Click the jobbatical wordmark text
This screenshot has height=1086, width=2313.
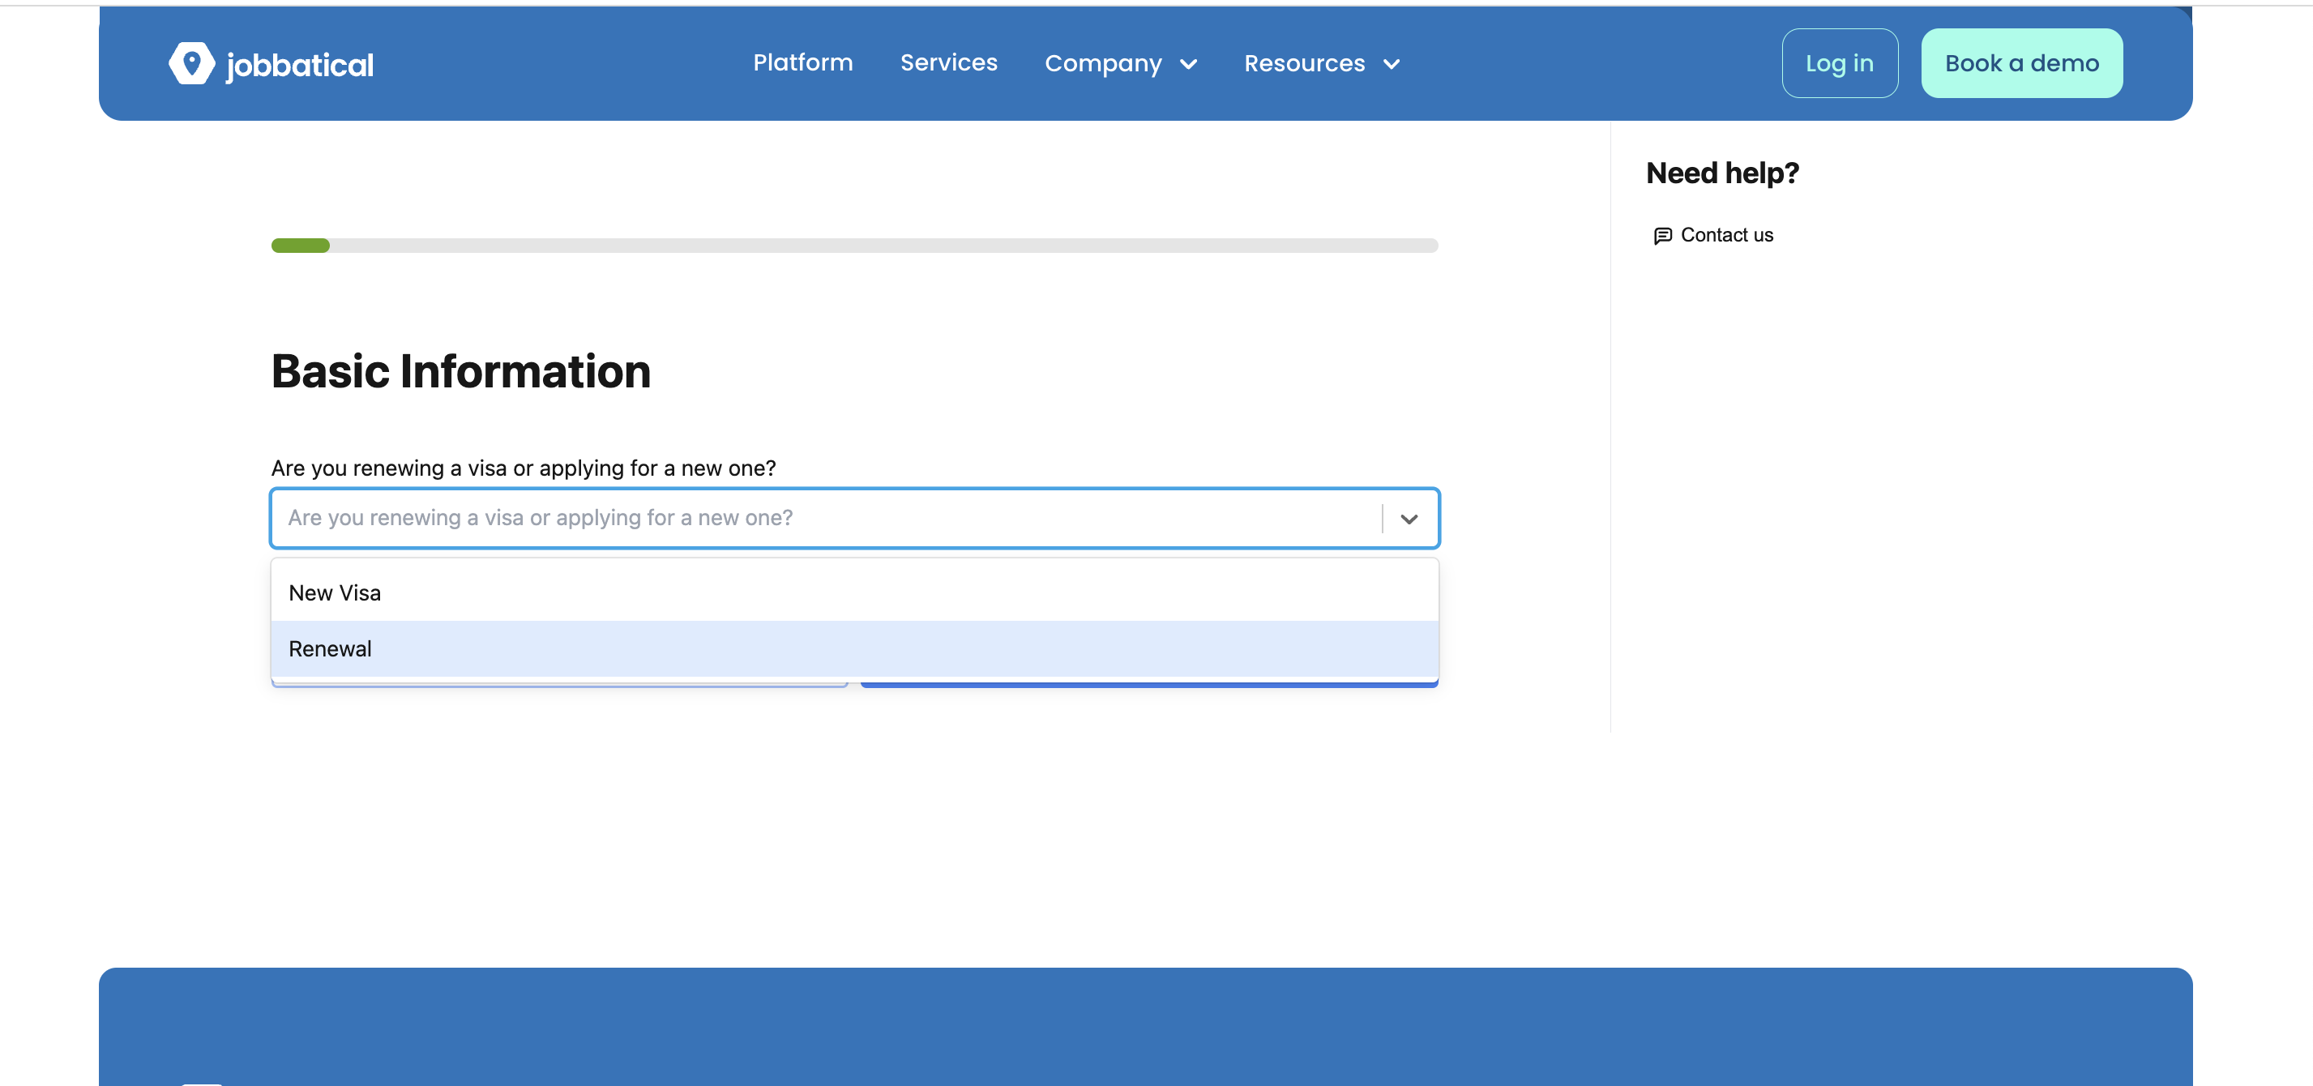pyautogui.click(x=299, y=65)
